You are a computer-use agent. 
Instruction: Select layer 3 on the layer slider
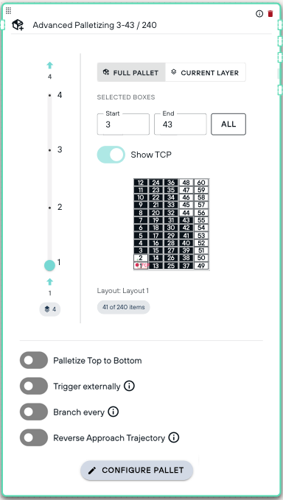pyautogui.click(x=50, y=150)
